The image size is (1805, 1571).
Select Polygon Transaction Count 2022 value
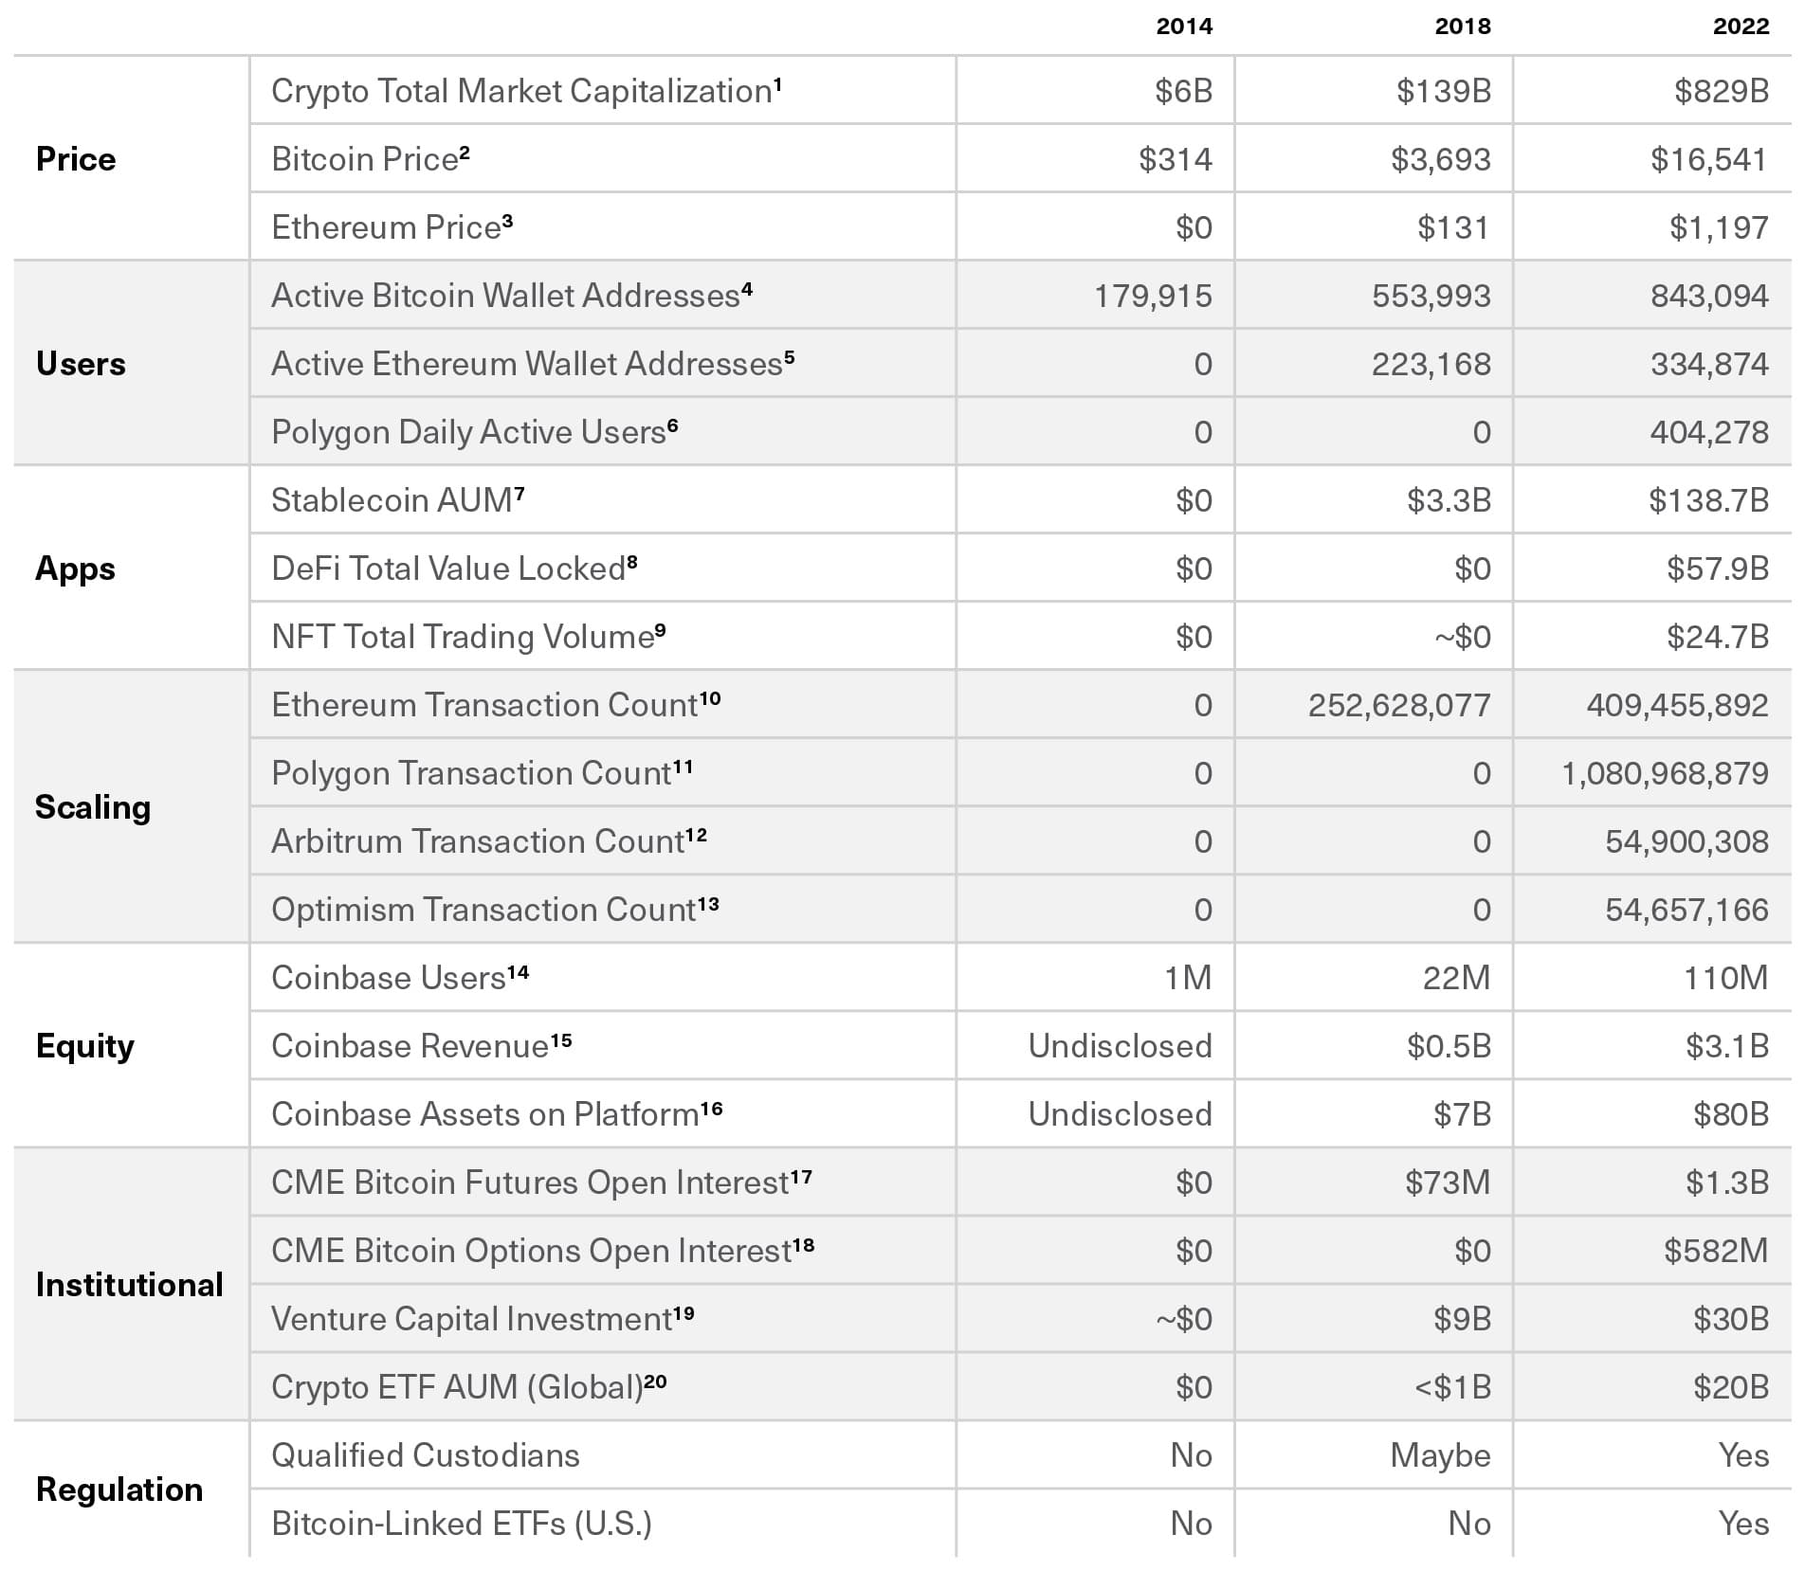[x=1665, y=773]
